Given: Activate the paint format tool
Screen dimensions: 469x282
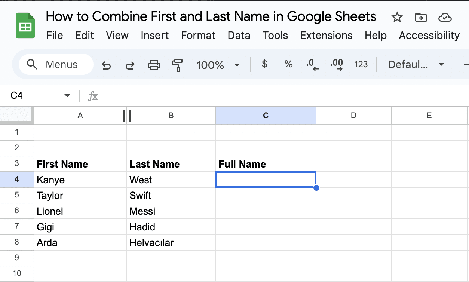Looking at the screenshot, I should click(177, 65).
